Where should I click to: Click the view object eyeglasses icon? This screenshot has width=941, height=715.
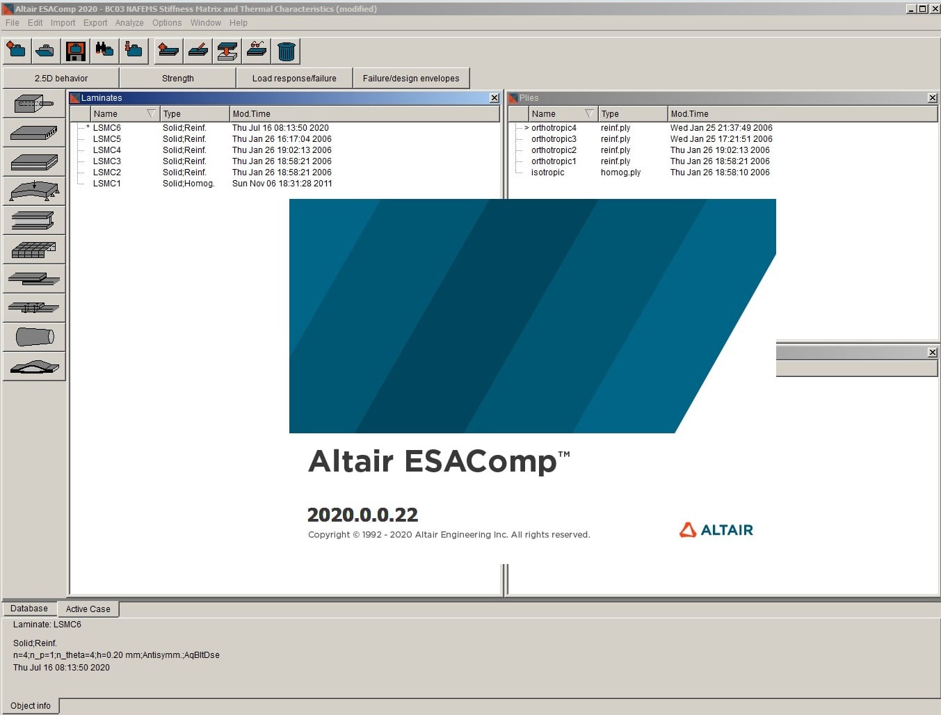[x=257, y=50]
